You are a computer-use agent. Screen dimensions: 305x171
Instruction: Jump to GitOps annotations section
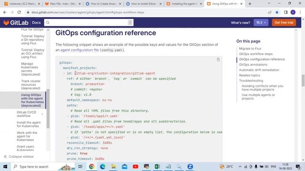point(253,65)
